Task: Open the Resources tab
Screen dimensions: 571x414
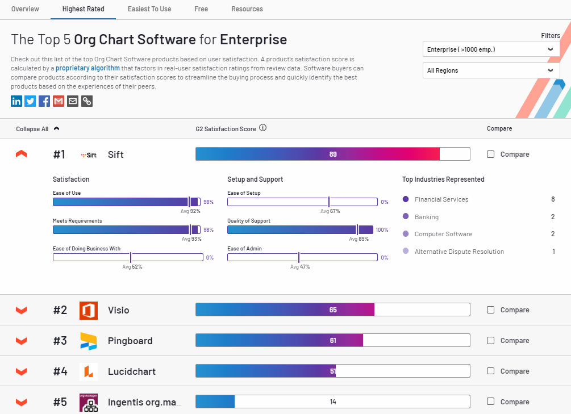Action: (x=247, y=9)
